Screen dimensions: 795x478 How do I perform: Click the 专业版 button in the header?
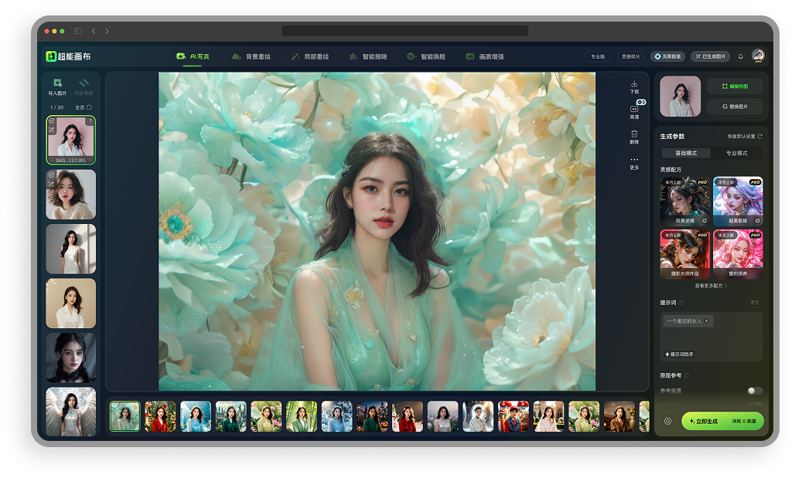598,56
